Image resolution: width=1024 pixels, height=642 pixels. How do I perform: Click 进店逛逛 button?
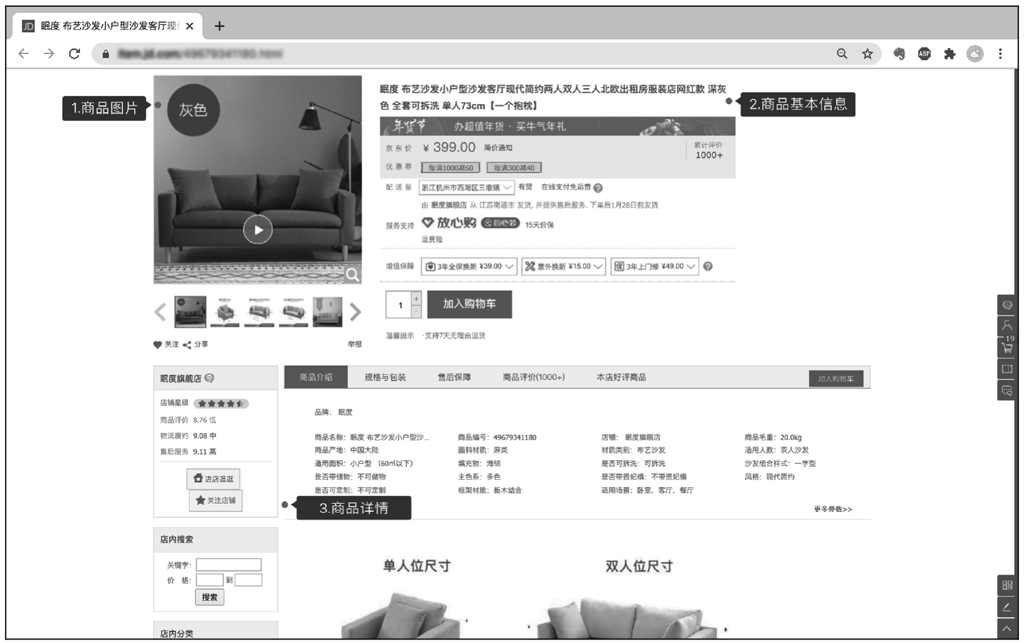[x=213, y=479]
